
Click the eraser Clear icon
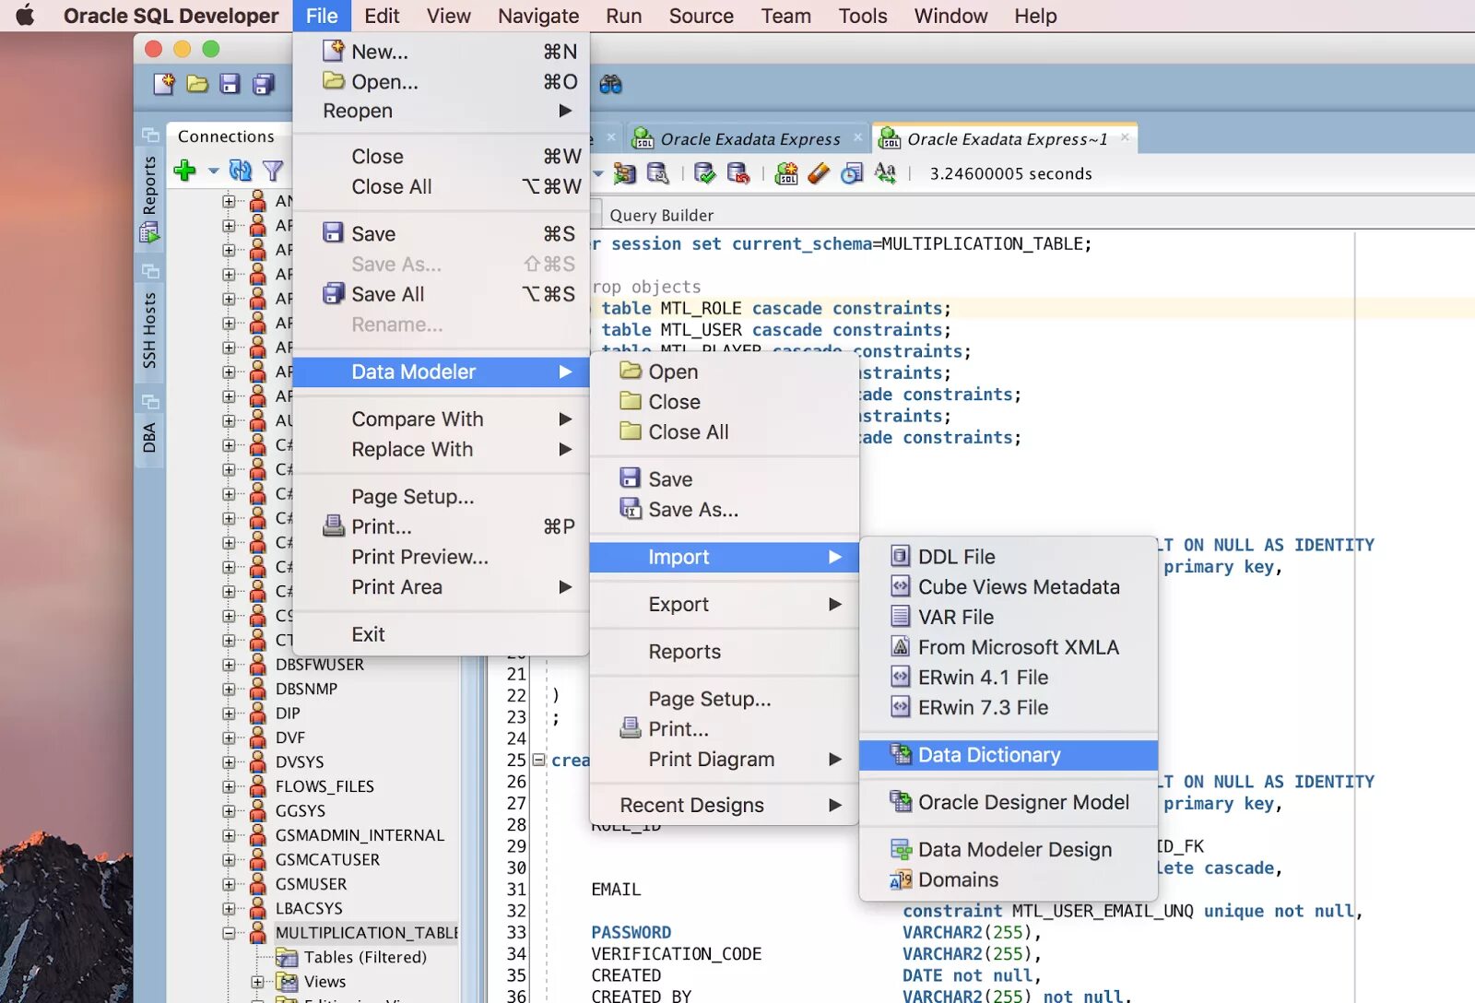point(819,173)
